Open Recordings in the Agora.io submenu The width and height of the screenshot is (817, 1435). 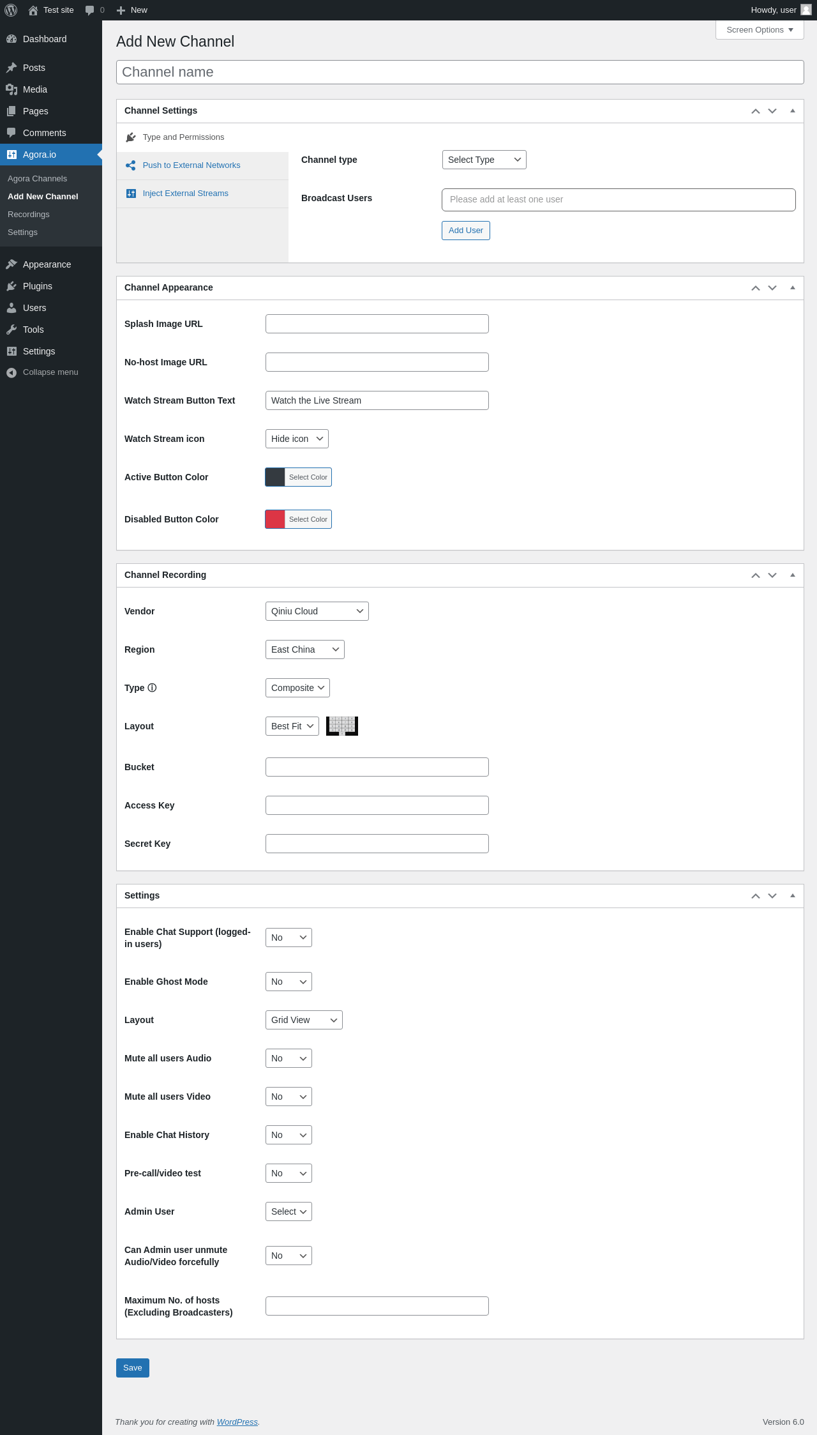click(x=29, y=215)
